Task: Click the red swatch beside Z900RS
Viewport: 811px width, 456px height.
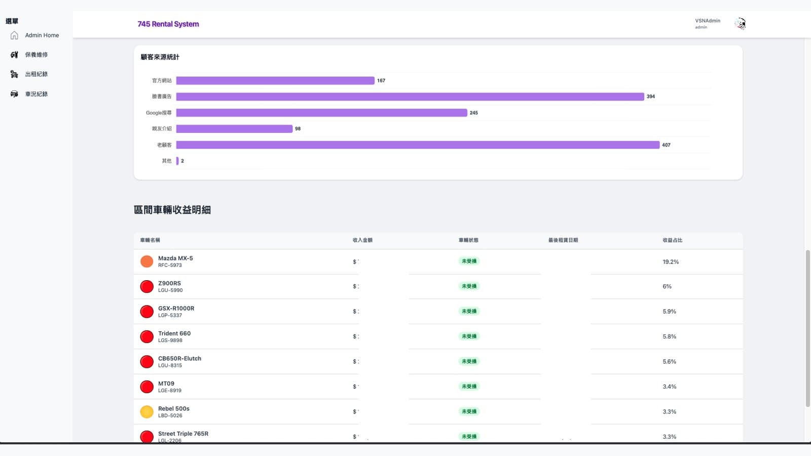Action: click(x=146, y=287)
